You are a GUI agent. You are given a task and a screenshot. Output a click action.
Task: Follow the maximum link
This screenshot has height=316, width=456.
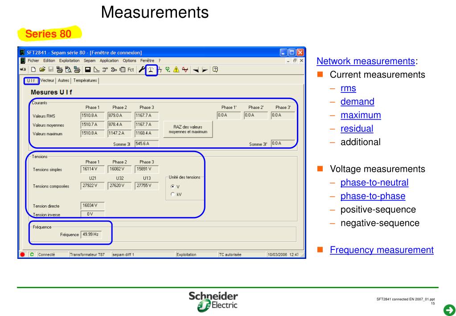[x=361, y=115]
